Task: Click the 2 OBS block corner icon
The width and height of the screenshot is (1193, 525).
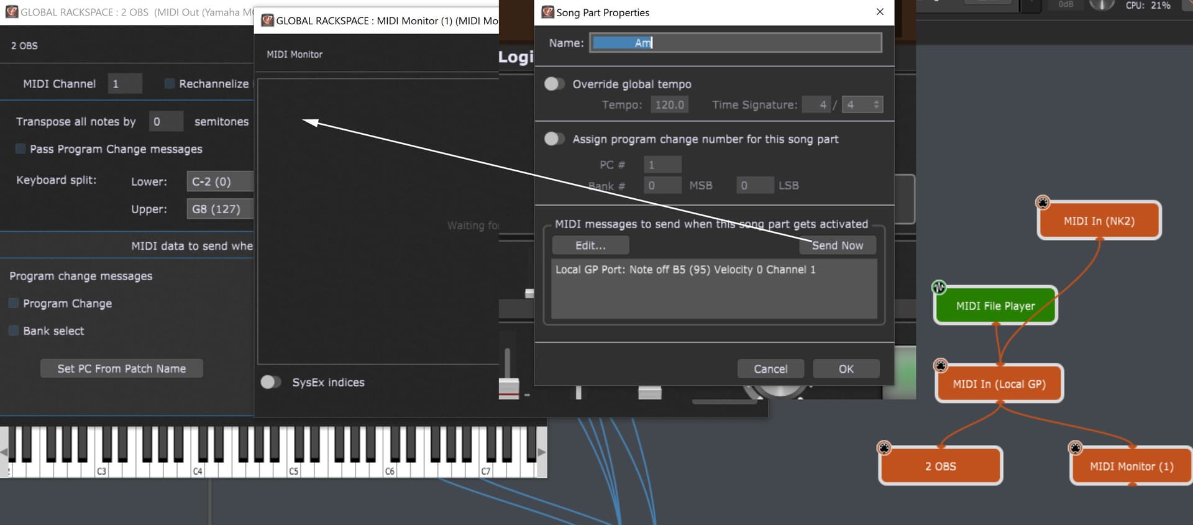Action: pos(884,447)
